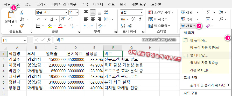
Task: Select 열 너비 자동 맞춤(I)
Action: coord(205,63)
